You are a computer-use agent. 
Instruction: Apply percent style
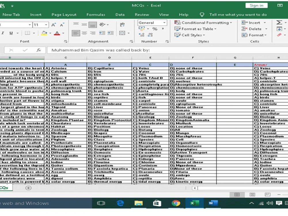pos(155,29)
